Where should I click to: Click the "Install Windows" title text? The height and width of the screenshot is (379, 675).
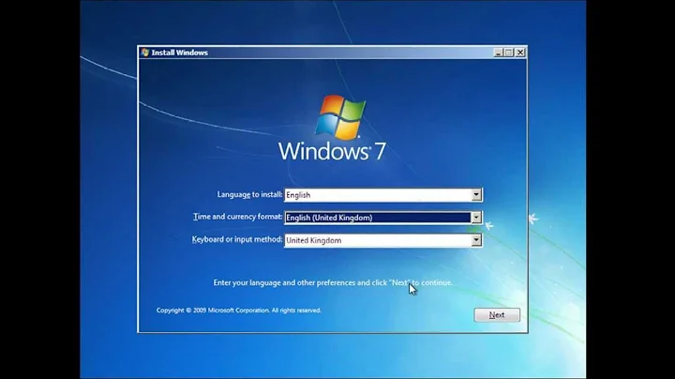(179, 53)
